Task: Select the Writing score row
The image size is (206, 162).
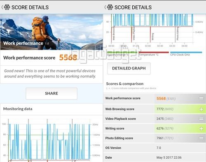Action: (154, 128)
